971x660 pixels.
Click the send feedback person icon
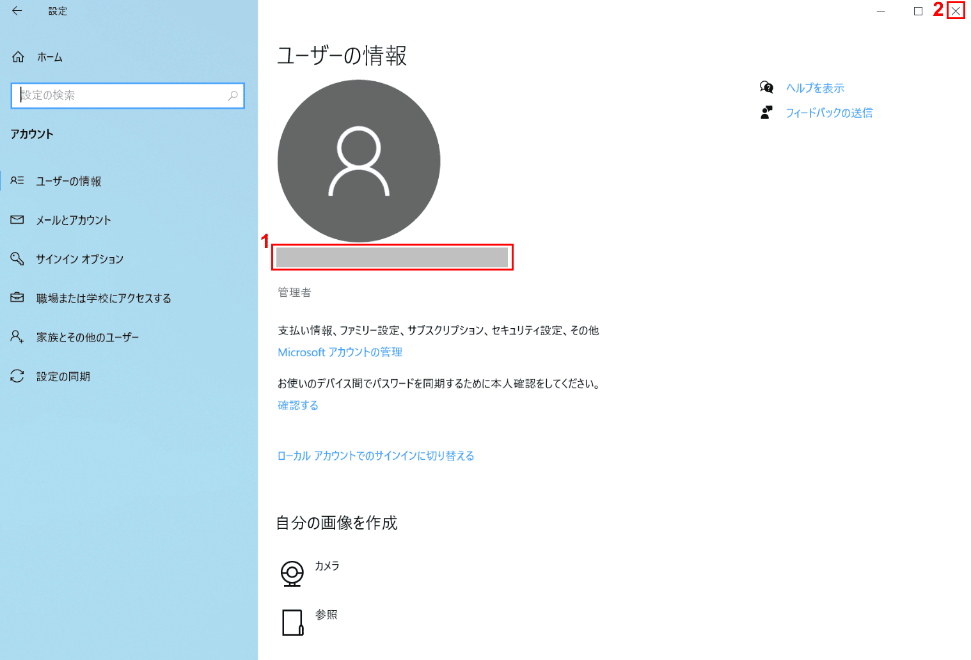(x=766, y=113)
